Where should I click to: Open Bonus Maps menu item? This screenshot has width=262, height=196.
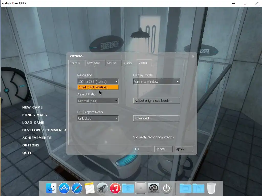click(x=35, y=115)
